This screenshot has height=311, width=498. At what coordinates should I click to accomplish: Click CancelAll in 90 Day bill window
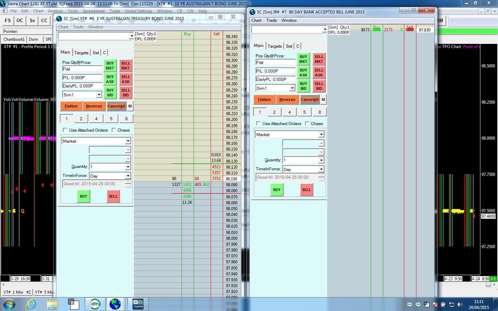pos(310,100)
